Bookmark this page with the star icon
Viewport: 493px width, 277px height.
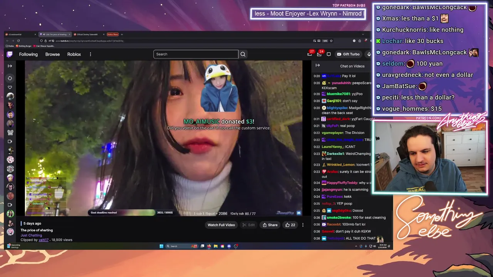click(331, 41)
